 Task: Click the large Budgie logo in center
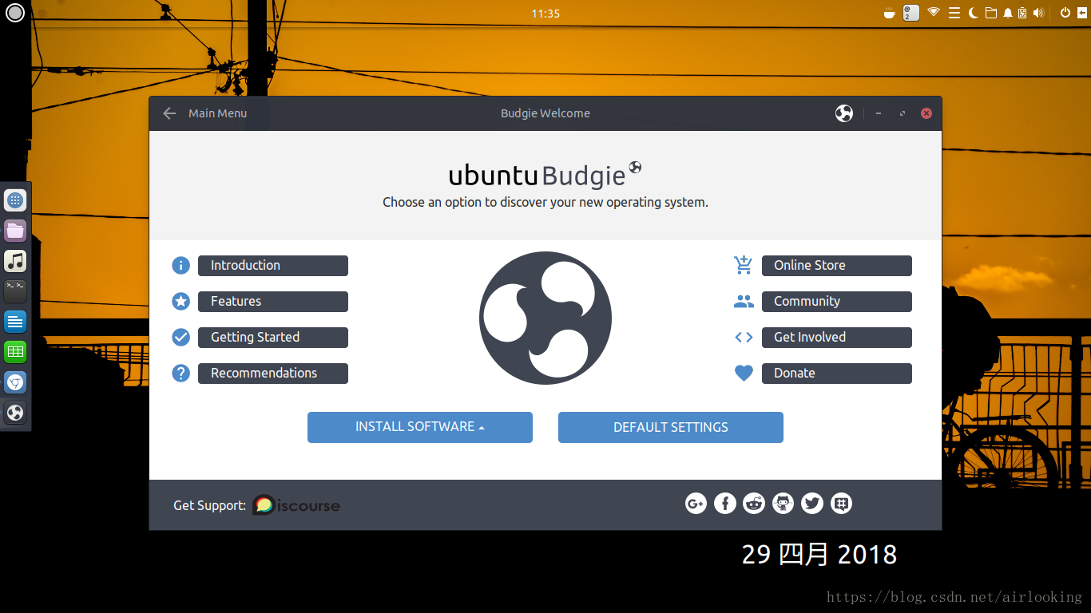[x=545, y=318]
